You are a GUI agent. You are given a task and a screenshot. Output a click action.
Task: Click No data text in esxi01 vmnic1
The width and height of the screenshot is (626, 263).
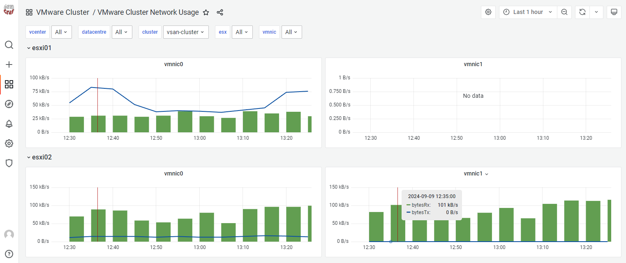click(x=473, y=96)
